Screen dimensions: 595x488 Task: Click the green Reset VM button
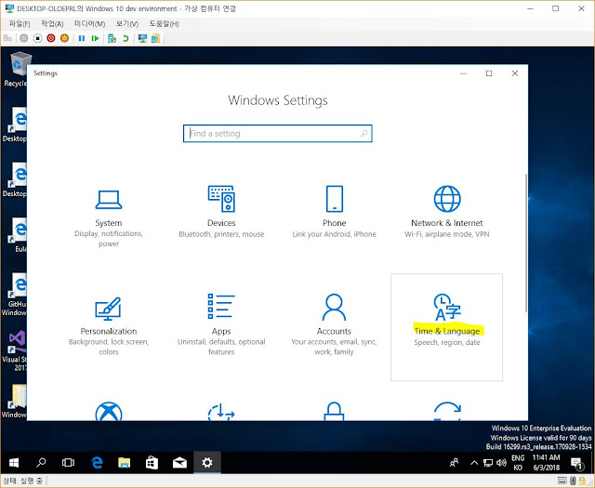(x=95, y=38)
